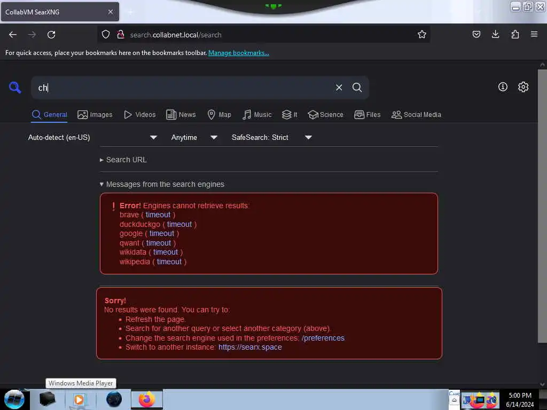Click the page vertical scrollbar
The height and width of the screenshot is (410, 547).
[542, 206]
